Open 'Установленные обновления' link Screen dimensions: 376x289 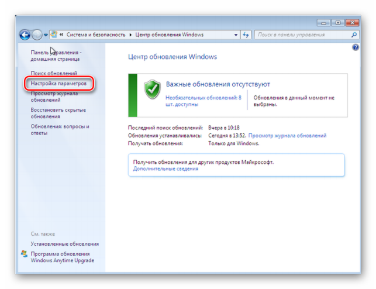click(x=65, y=244)
